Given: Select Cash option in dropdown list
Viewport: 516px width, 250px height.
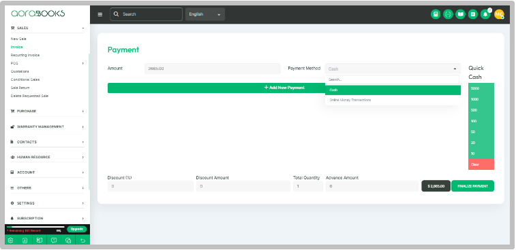Looking at the screenshot, I should [393, 90].
